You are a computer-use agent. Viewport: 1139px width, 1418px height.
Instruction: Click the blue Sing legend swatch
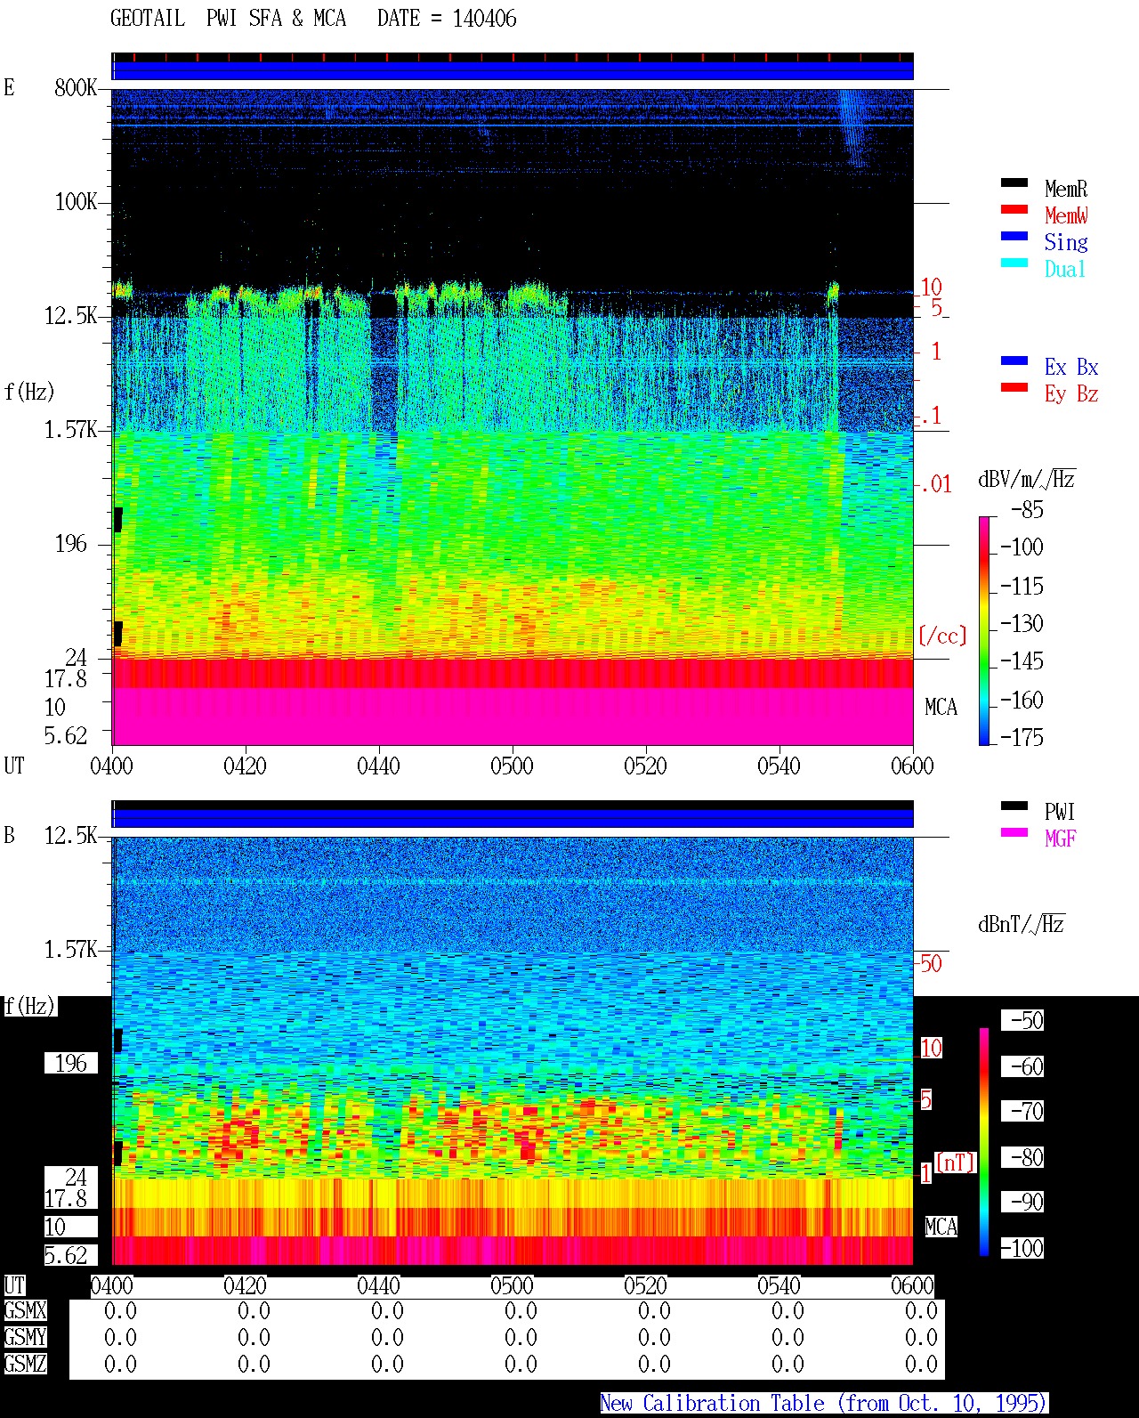click(x=1014, y=236)
